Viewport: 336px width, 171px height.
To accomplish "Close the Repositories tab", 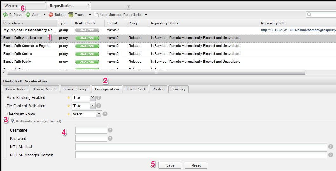I will click(88, 4).
